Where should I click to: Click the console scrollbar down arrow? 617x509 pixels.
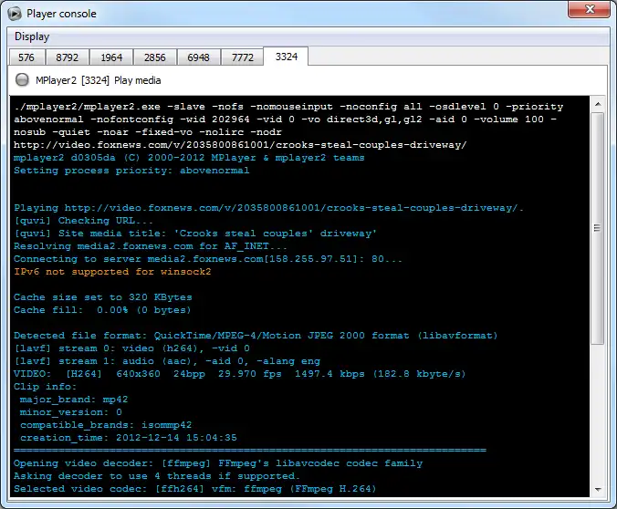pos(598,489)
